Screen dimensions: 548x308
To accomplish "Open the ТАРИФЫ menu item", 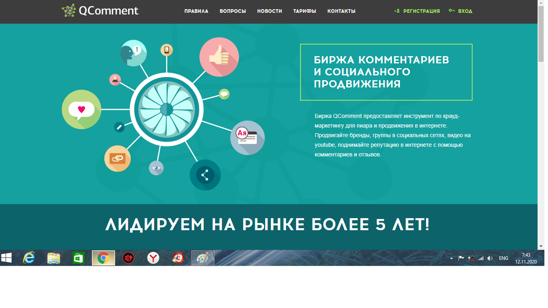I will tap(305, 11).
